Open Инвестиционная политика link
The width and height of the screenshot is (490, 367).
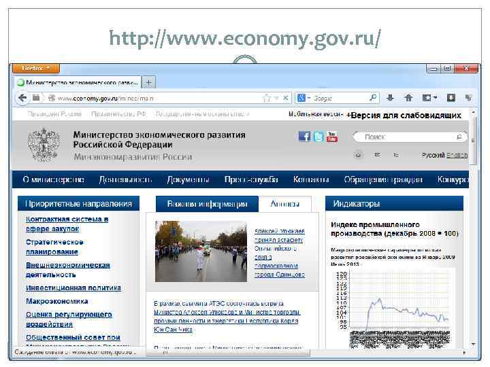click(x=73, y=287)
